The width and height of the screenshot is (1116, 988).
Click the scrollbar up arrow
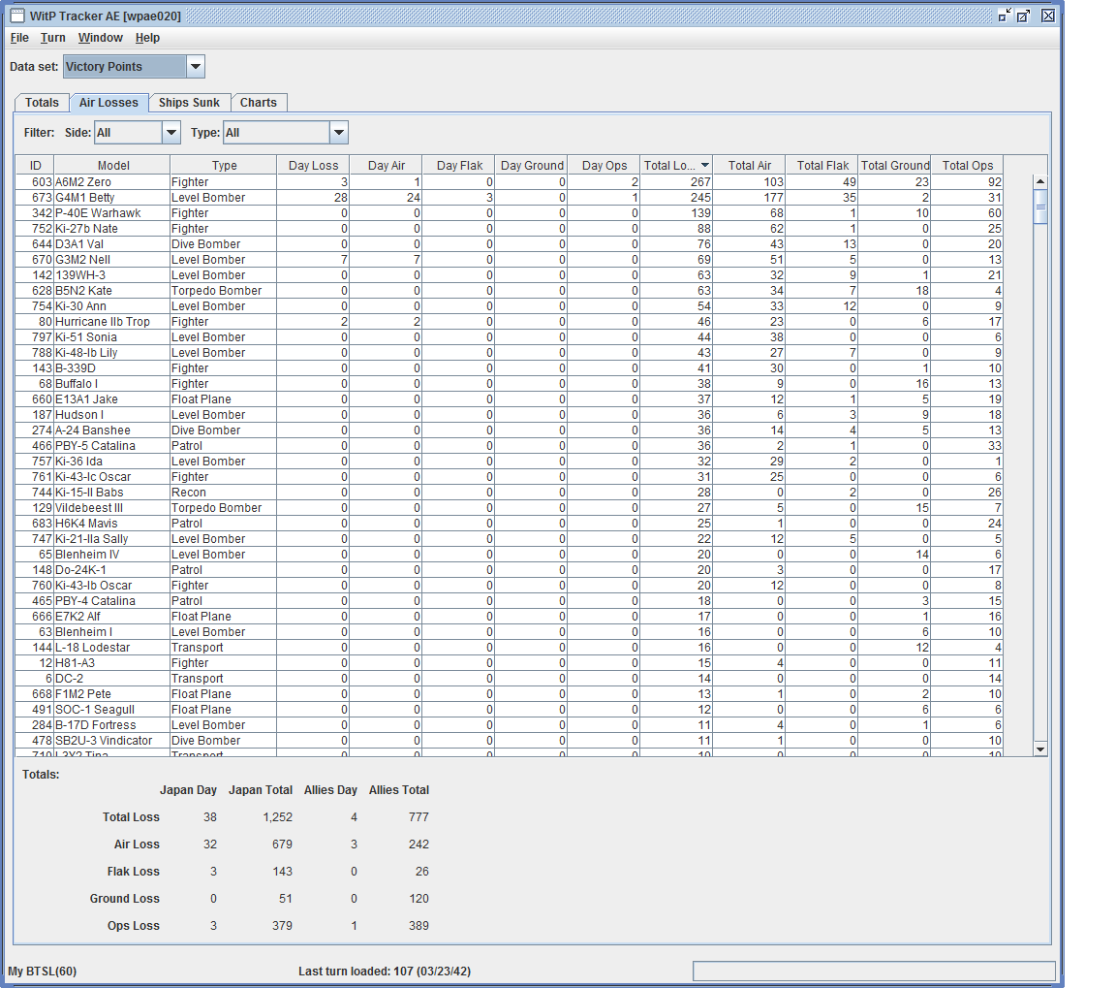1040,181
